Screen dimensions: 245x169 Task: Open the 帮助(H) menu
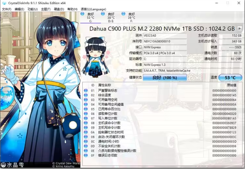click(x=72, y=9)
